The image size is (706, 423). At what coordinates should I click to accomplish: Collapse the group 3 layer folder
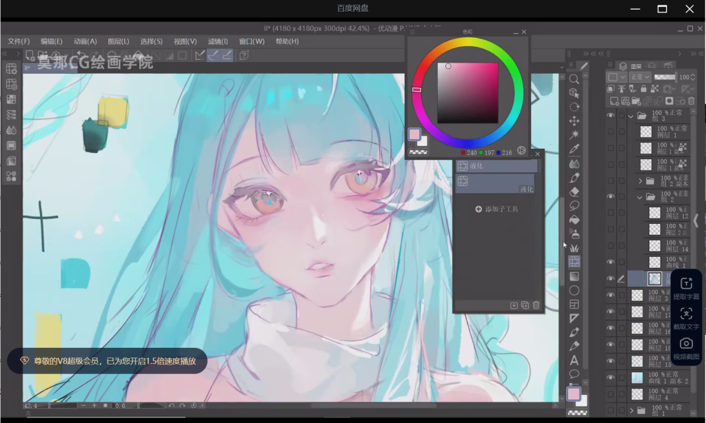(630, 116)
